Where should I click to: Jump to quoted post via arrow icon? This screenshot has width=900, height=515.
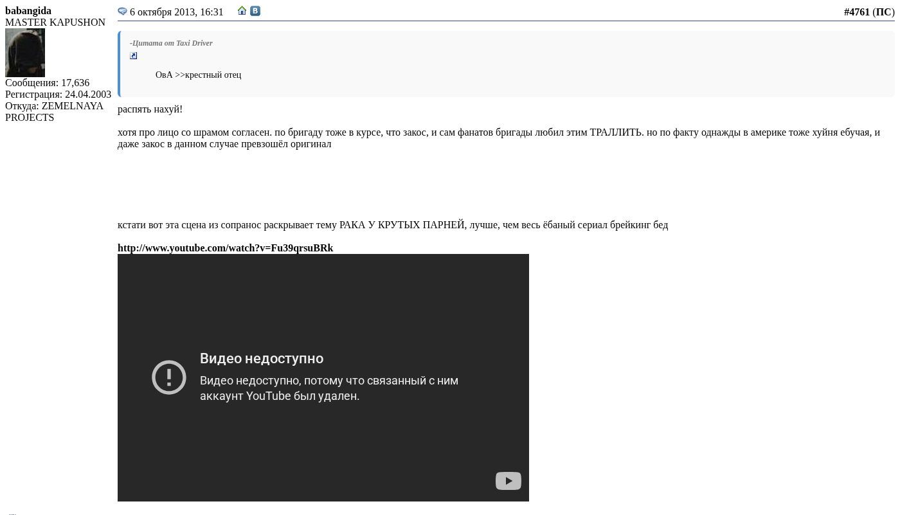click(134, 56)
